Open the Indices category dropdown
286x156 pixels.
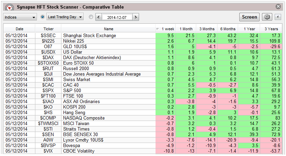tap(20, 17)
